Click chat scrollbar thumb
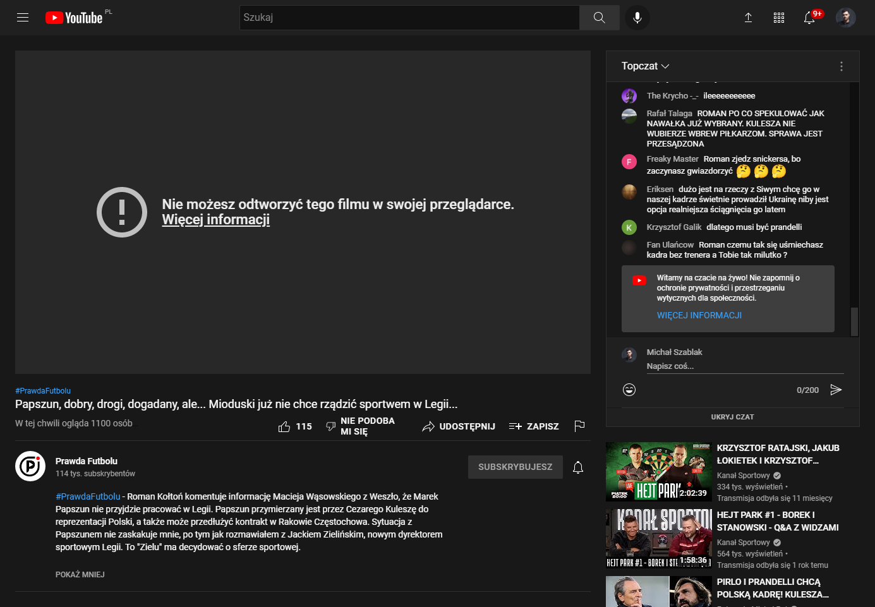 tap(854, 322)
